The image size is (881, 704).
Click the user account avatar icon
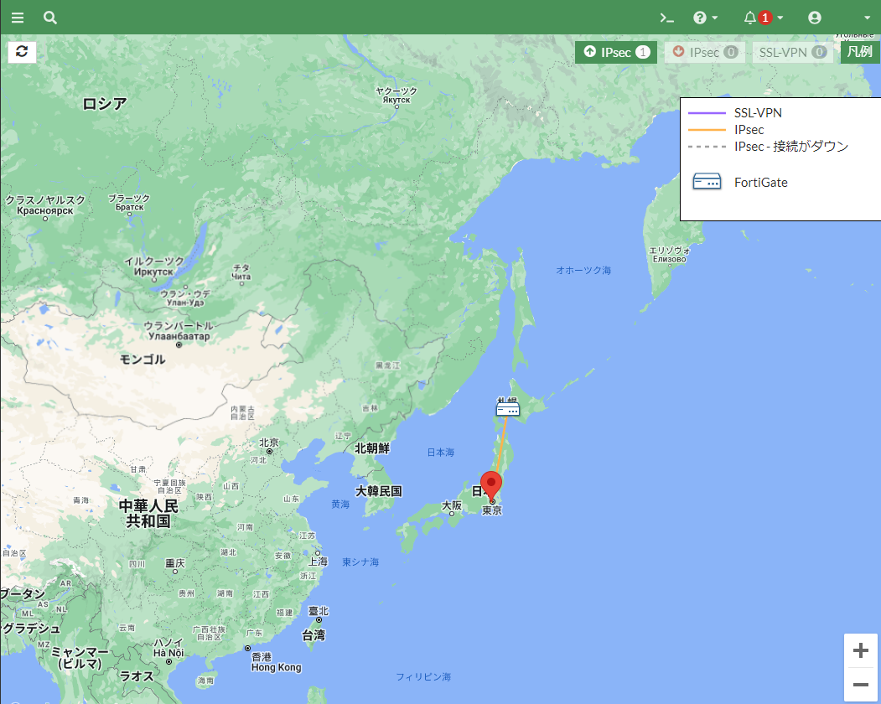814,18
